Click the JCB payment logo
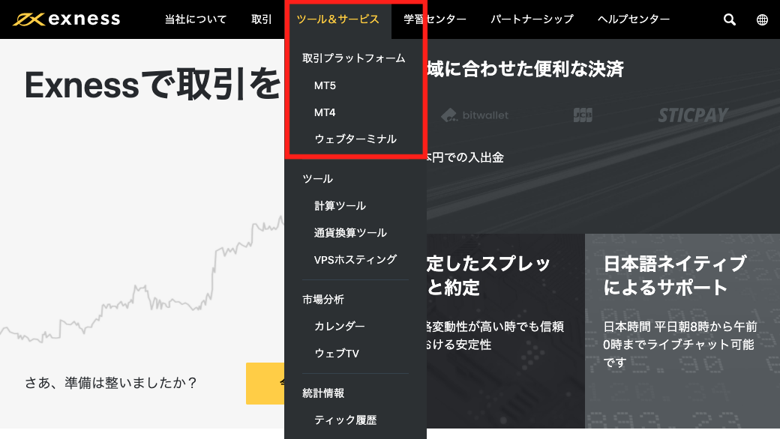780x439 pixels. (583, 115)
